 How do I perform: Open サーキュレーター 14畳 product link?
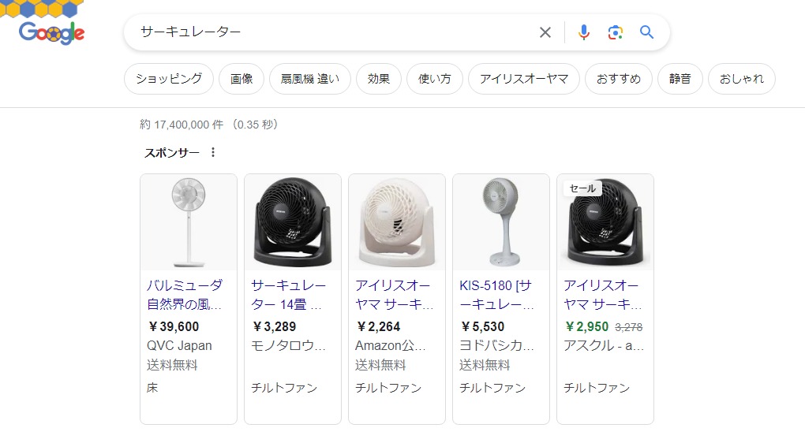coord(288,294)
